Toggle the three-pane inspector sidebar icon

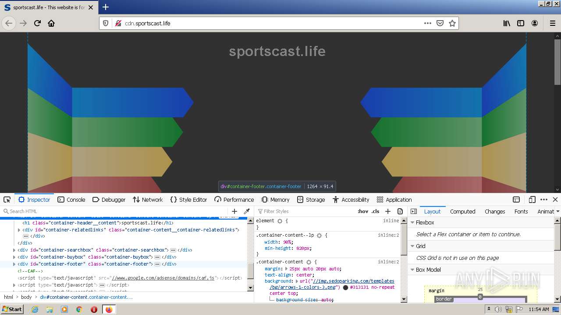coord(414,211)
